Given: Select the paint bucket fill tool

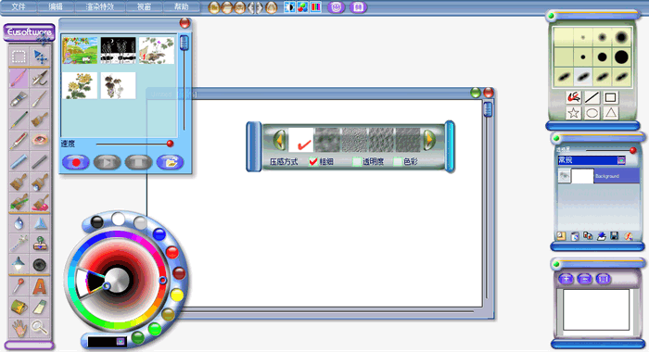Looking at the screenshot, I should (19, 307).
